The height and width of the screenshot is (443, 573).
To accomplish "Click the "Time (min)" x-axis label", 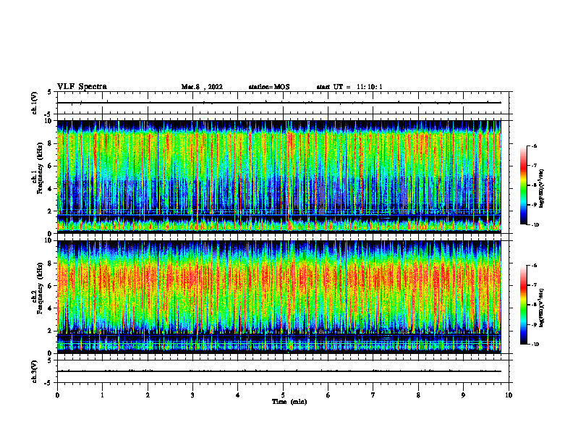I will pos(289,402).
